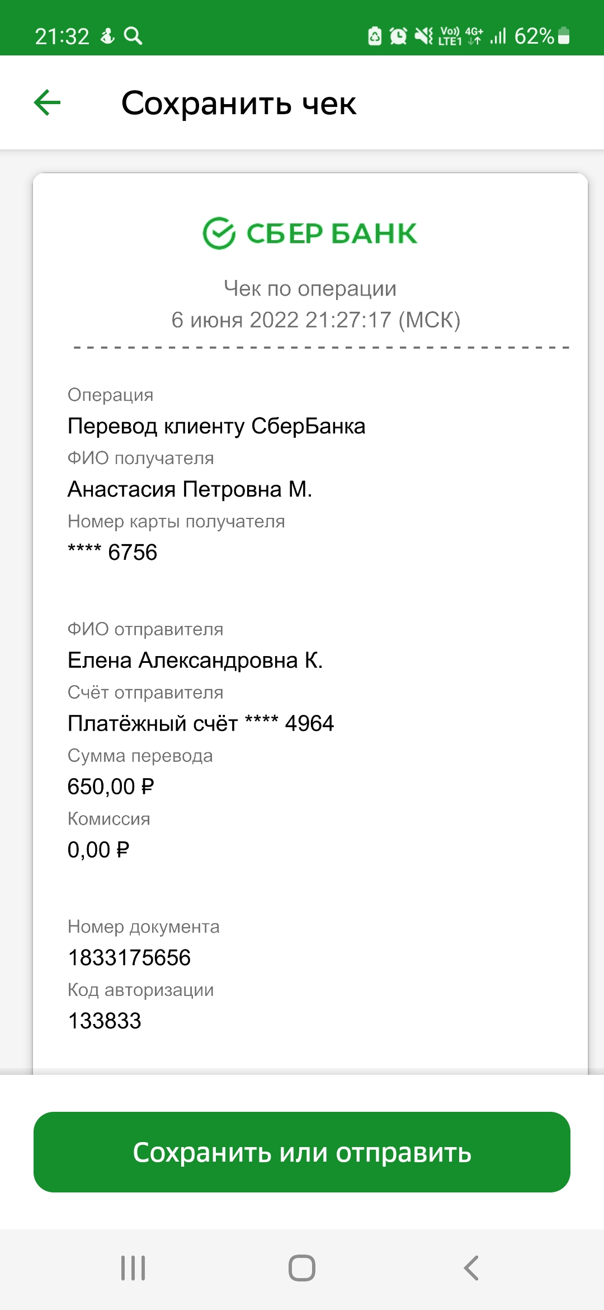
Task: Open Android recent apps button
Action: pos(133,1268)
